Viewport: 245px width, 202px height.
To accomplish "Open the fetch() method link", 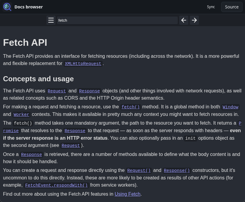I will point(130,107).
